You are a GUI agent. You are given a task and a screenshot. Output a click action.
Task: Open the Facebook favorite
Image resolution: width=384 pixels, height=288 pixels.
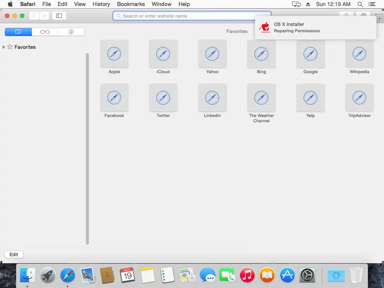pyautogui.click(x=114, y=98)
